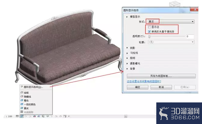202x124 pixels.
Task: Toggle the Crop View icon
Action: click(34, 116)
